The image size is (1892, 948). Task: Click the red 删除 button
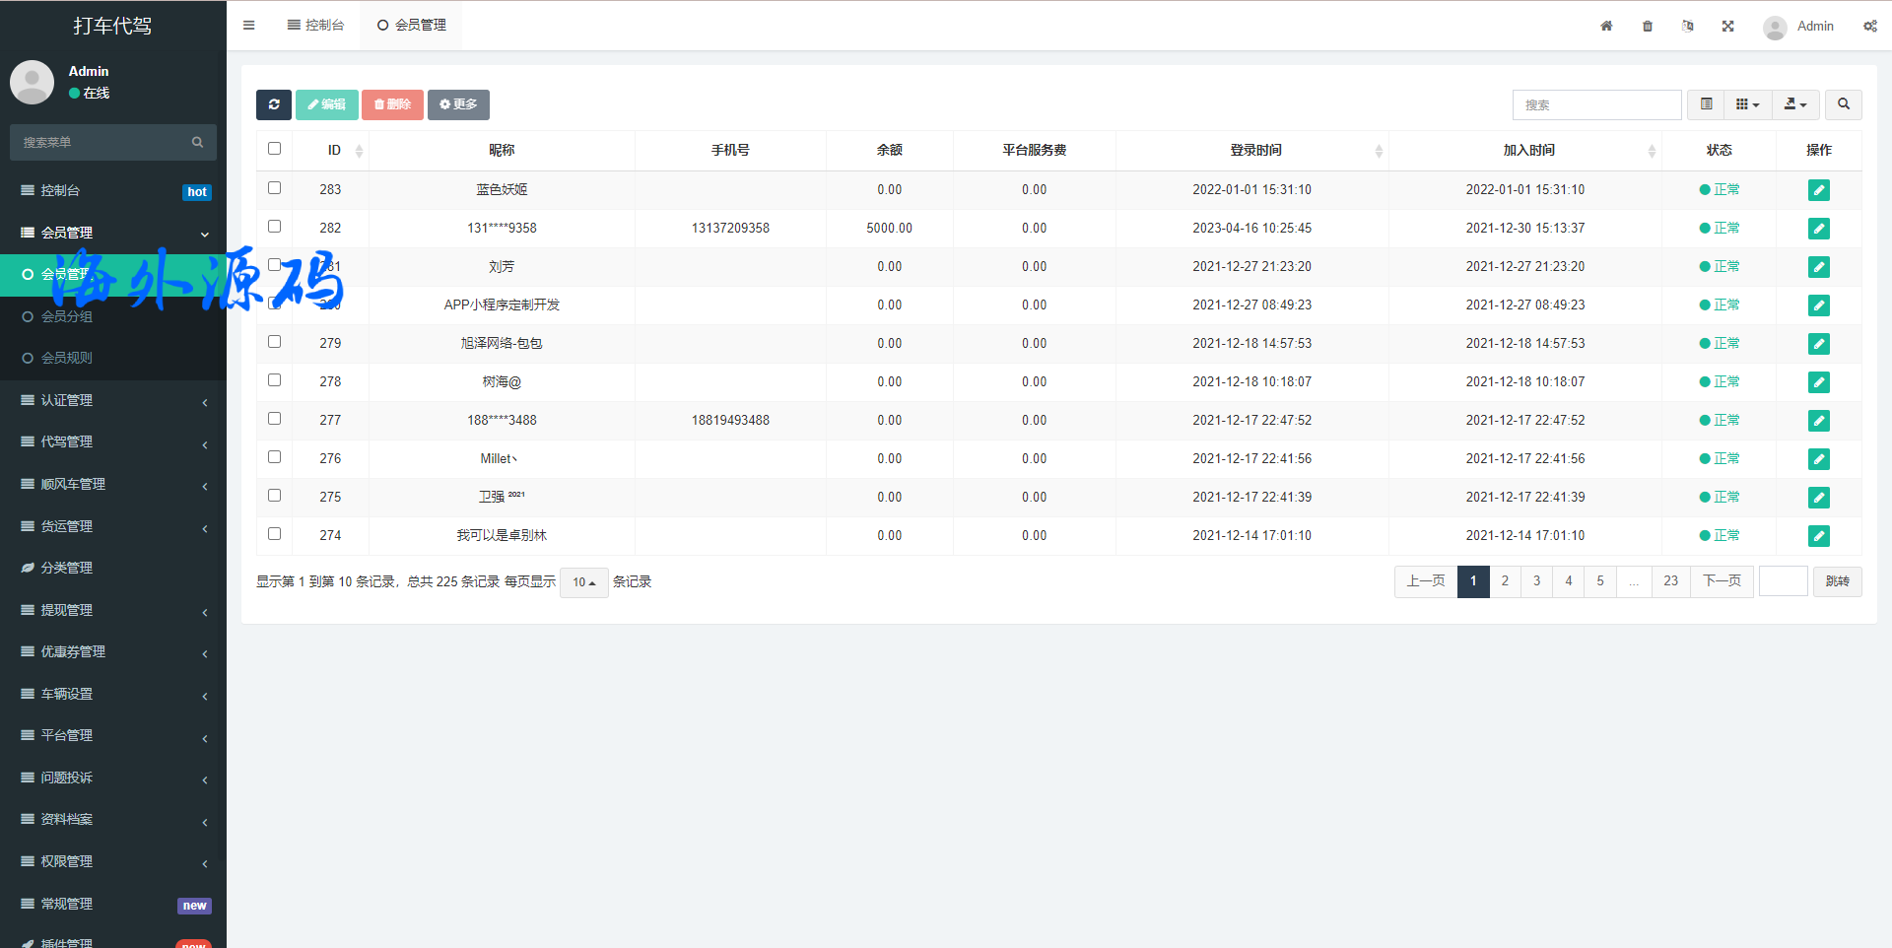[392, 104]
